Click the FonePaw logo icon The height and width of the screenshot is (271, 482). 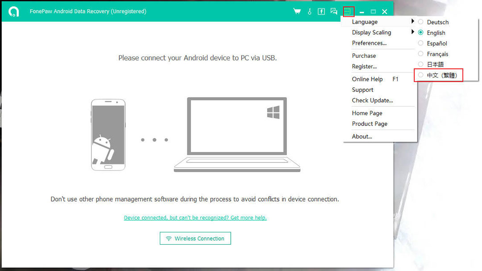tap(13, 11)
